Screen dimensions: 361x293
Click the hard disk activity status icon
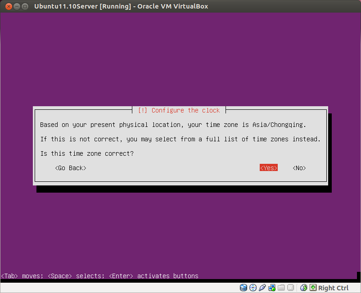click(x=244, y=288)
